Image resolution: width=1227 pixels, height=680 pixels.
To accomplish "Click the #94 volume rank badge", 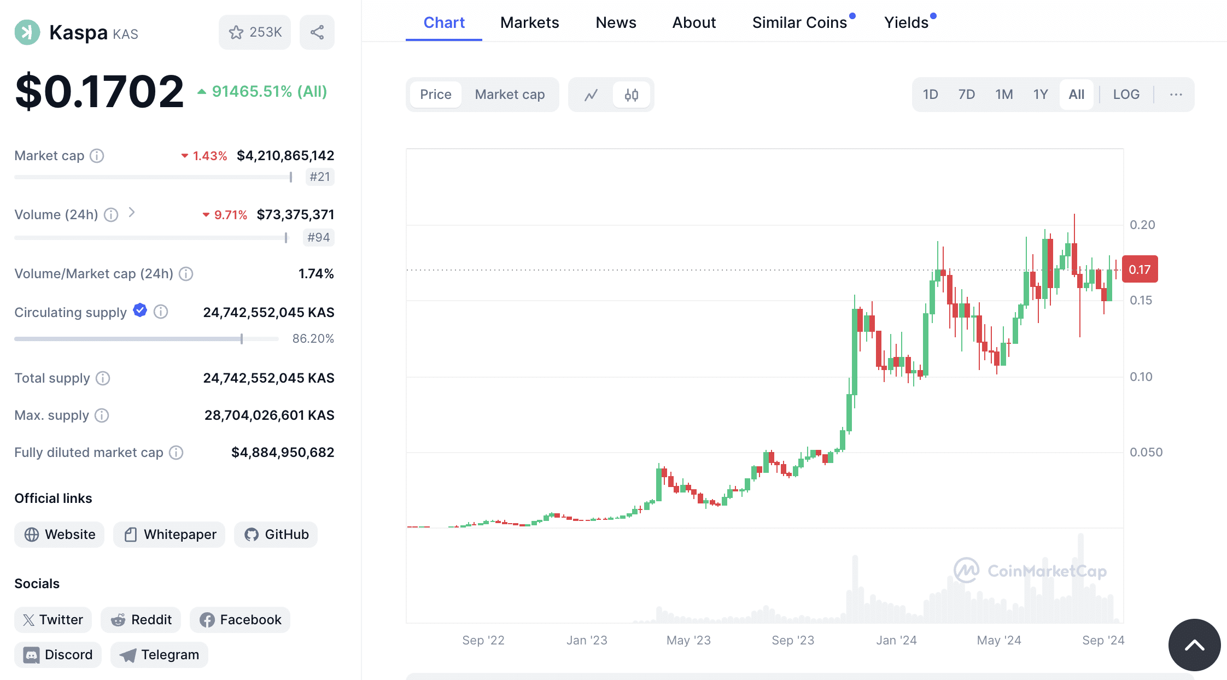I will [x=319, y=238].
